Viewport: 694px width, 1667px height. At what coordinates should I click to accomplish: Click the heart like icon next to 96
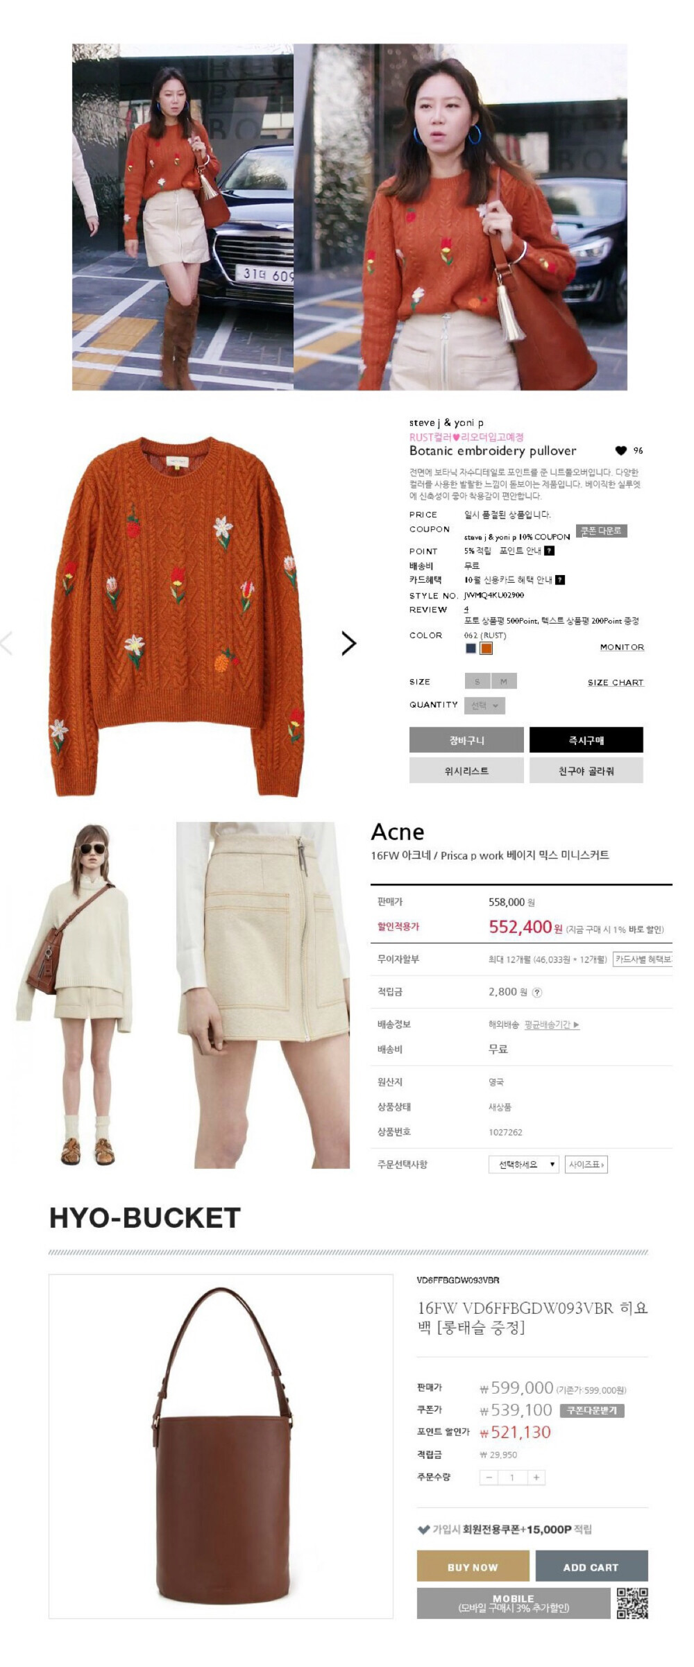[x=621, y=450]
